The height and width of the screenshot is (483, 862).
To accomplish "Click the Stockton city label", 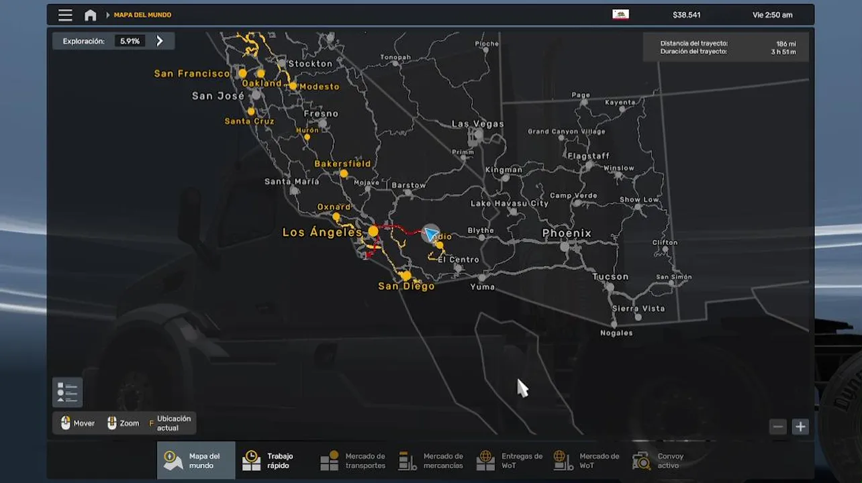I will click(310, 64).
